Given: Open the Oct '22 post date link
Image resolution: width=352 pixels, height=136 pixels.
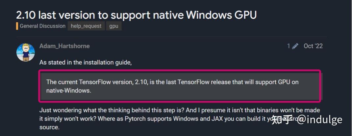Looking at the screenshot, I should pos(313,46).
